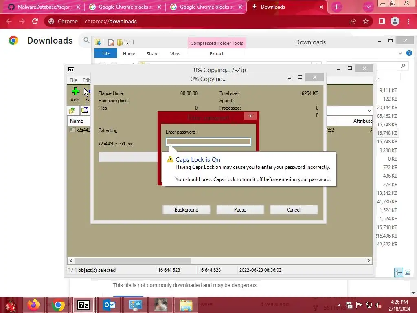Click the extraction progress bar
Image resolution: width=417 pixels, height=313 pixels.
coord(128,157)
